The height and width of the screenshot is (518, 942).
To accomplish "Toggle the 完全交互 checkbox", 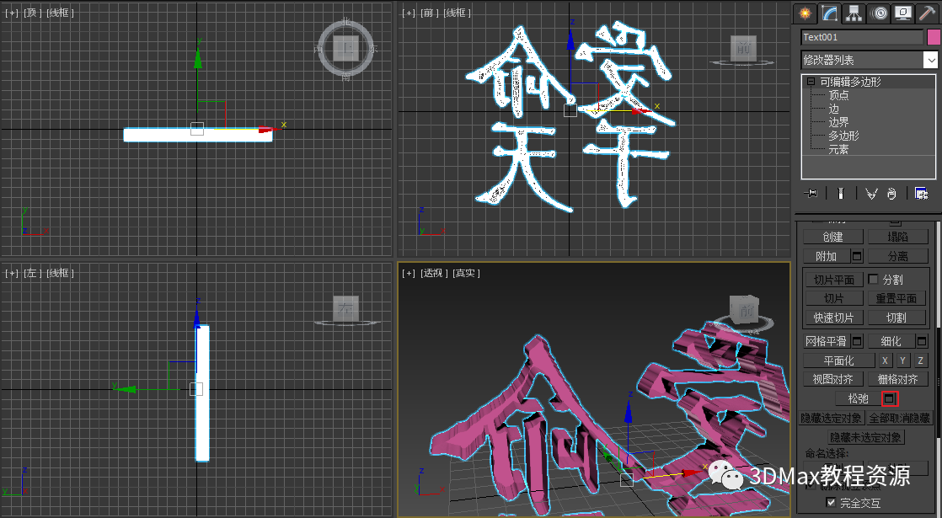I will (831, 502).
